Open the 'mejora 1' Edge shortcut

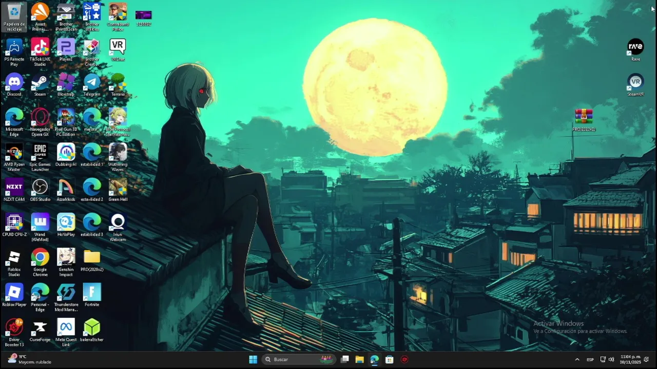coord(92,119)
